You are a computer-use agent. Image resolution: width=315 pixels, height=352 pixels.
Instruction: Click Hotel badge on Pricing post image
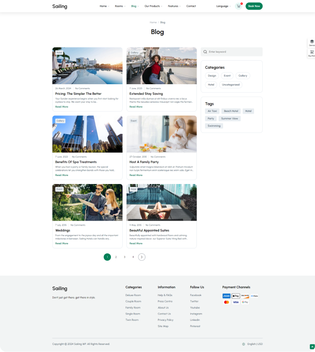click(x=59, y=53)
